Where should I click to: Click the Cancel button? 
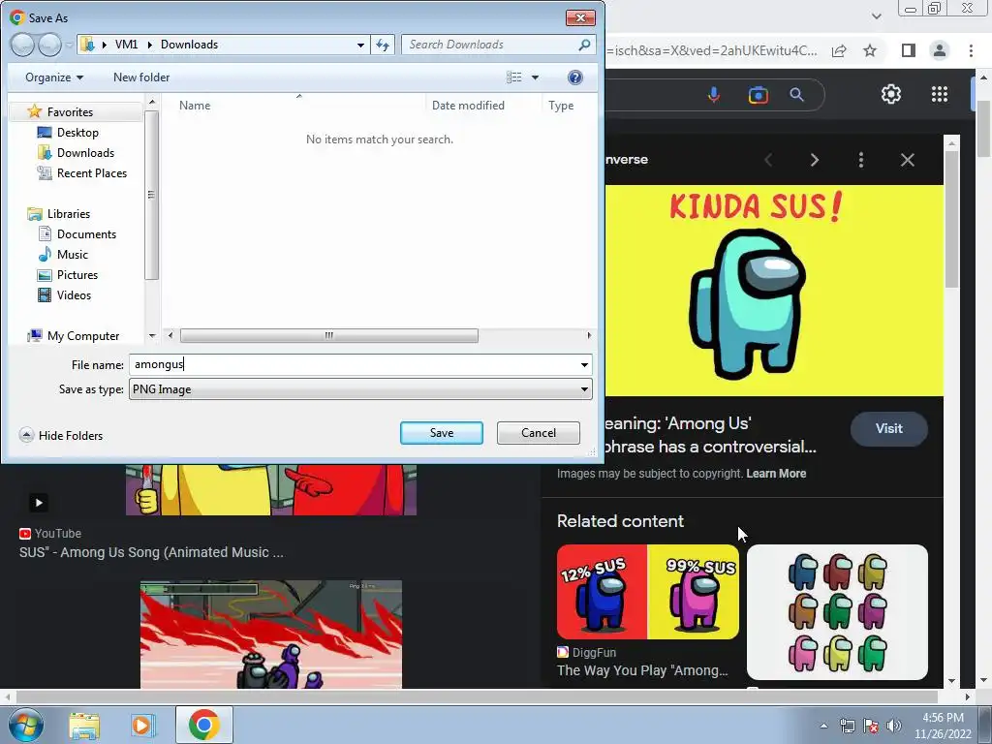pos(538,433)
